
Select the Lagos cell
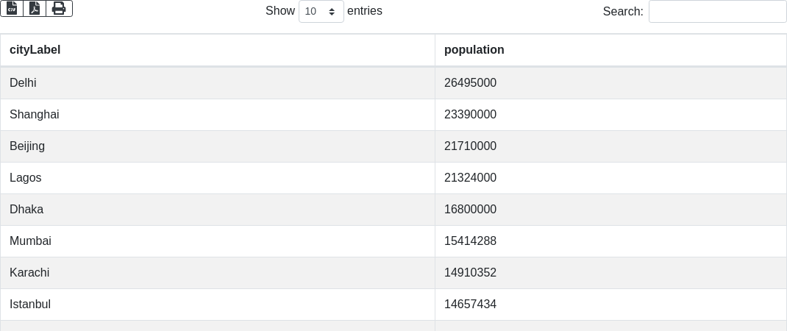pos(26,178)
